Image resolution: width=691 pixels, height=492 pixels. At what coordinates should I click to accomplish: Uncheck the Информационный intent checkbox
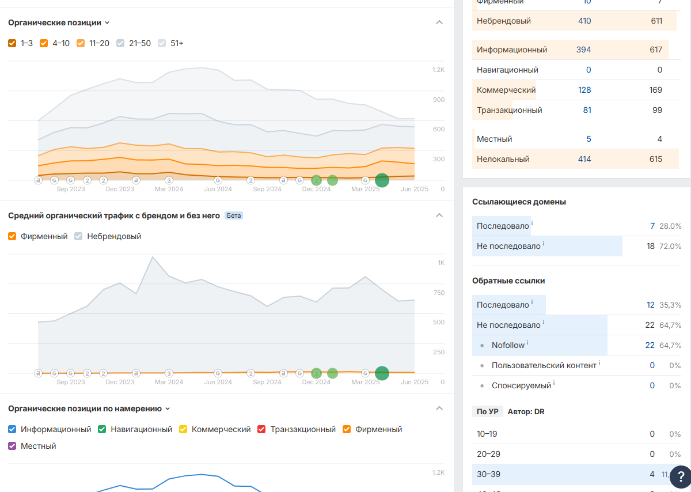pyautogui.click(x=12, y=429)
